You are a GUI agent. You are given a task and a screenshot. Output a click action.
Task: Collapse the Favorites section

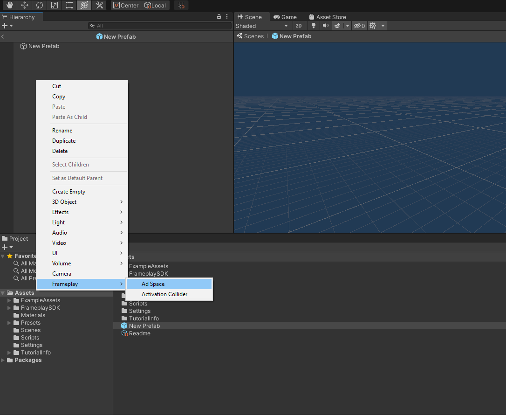3,256
